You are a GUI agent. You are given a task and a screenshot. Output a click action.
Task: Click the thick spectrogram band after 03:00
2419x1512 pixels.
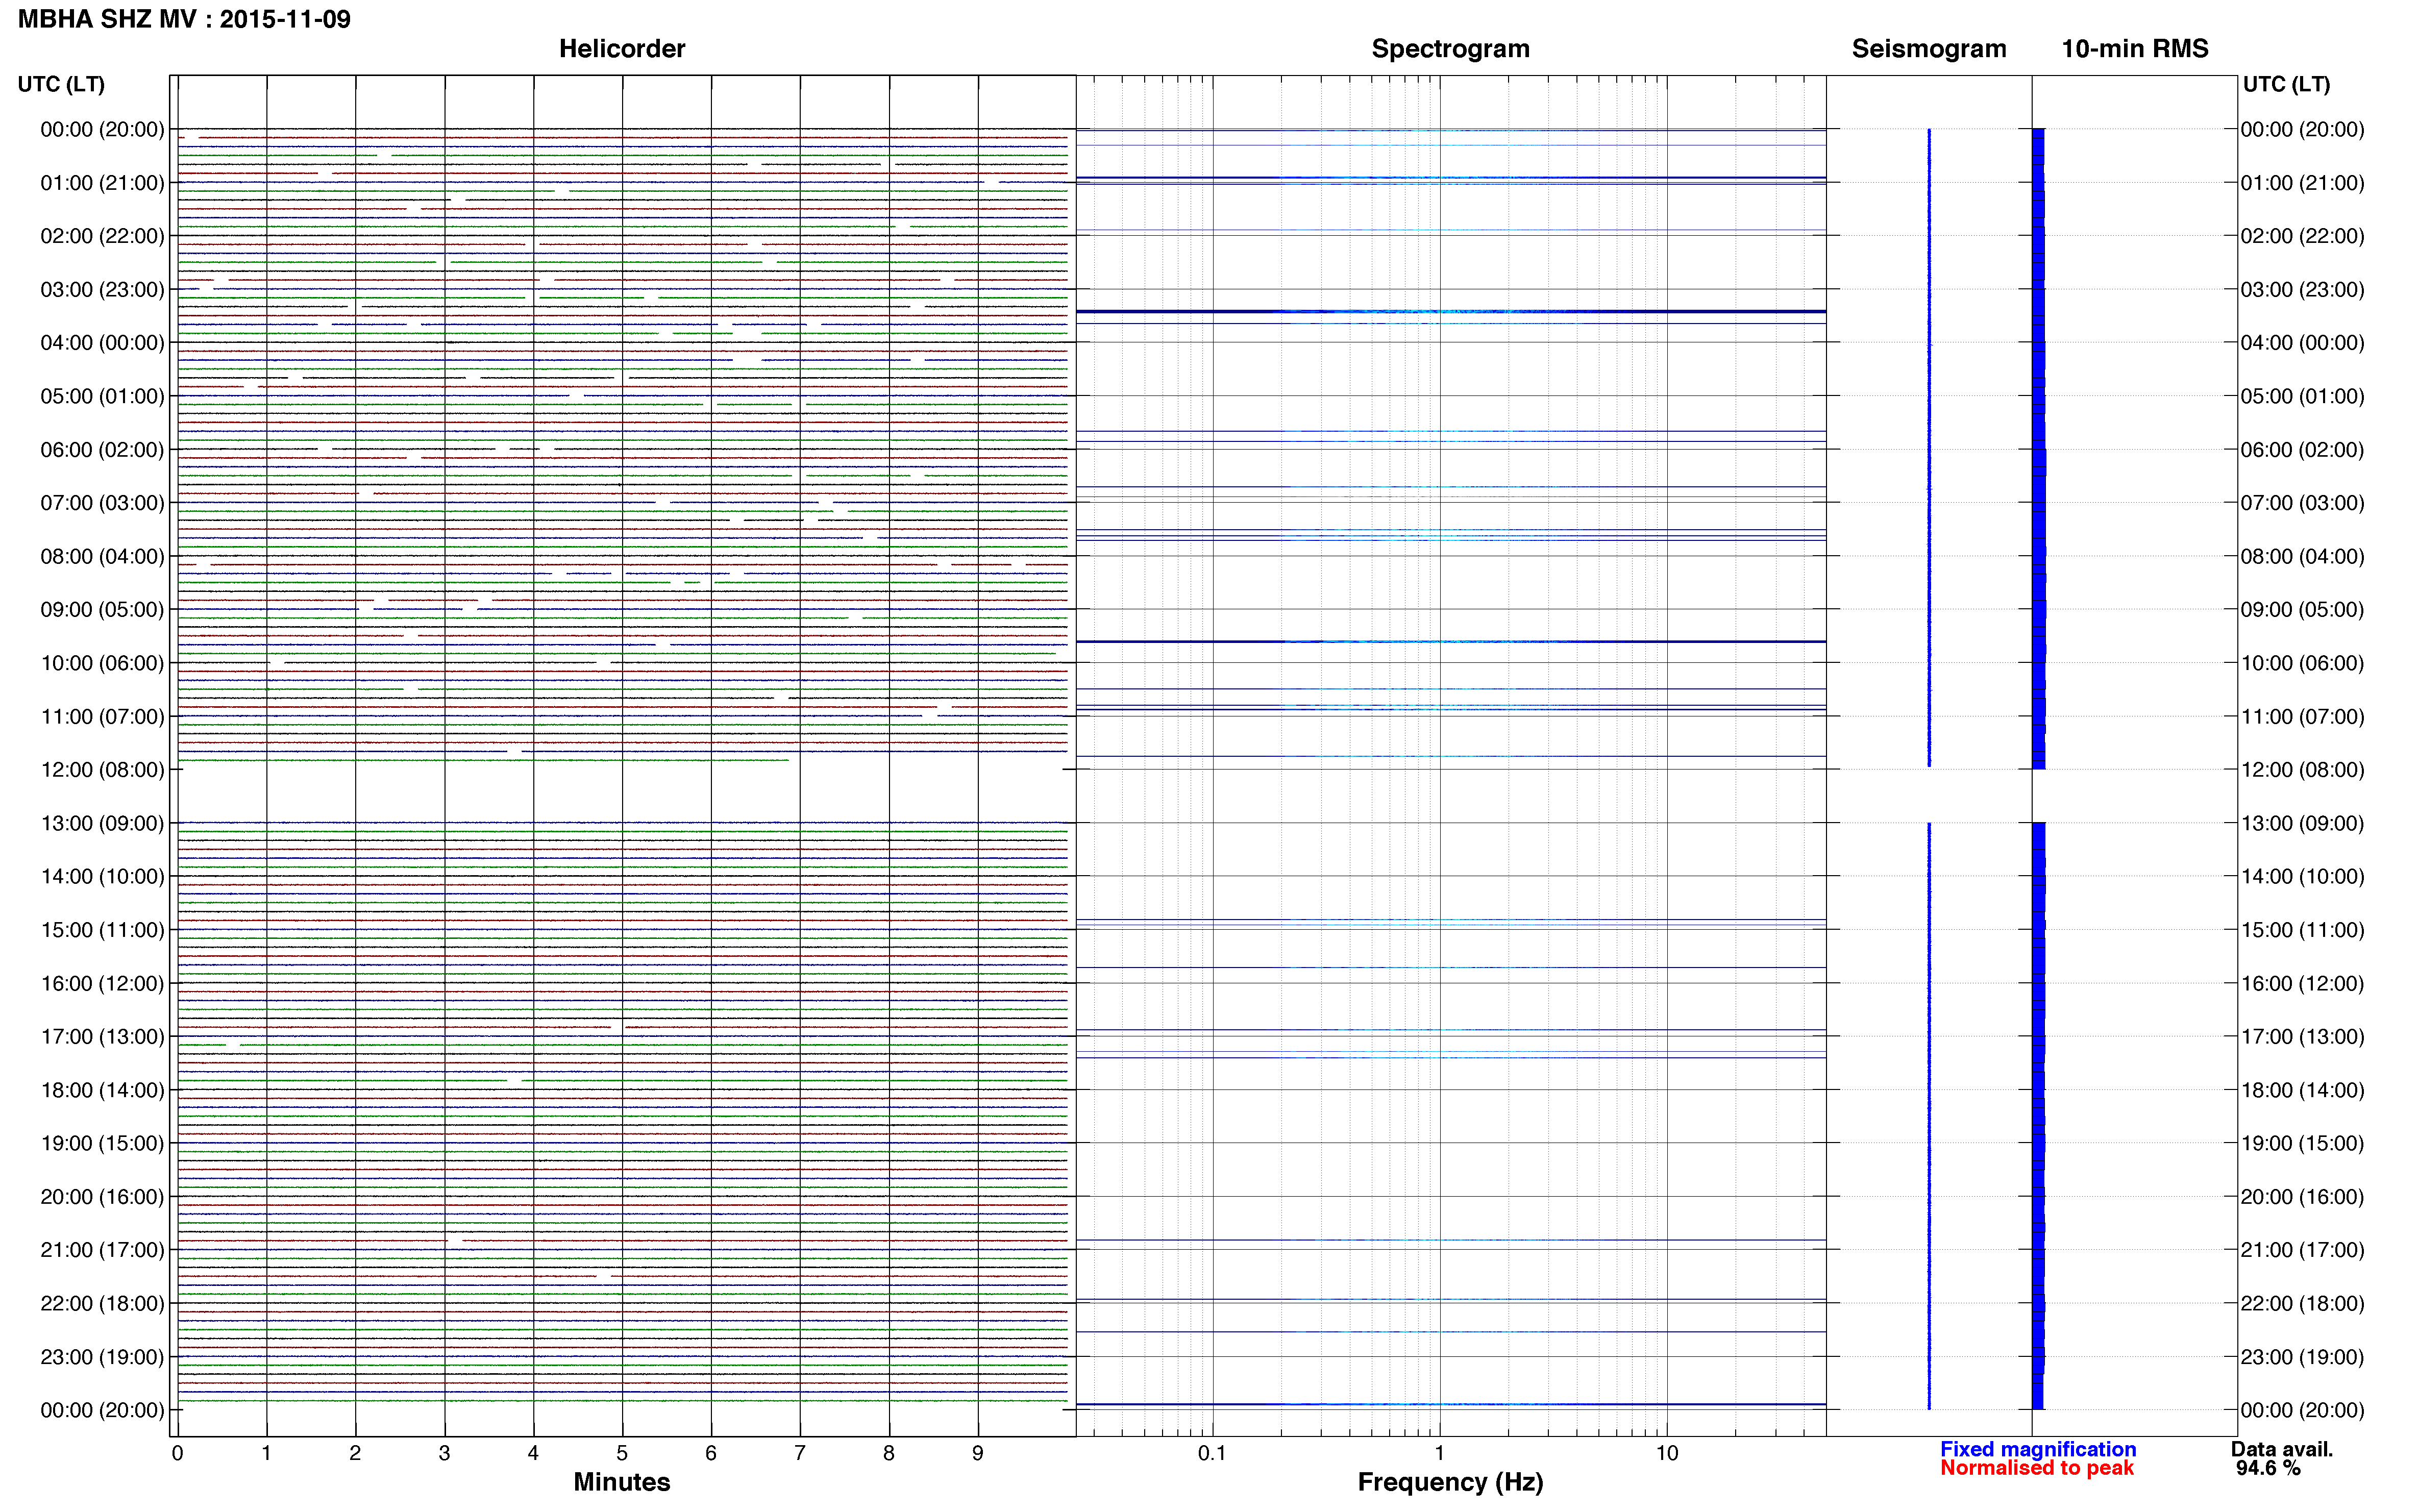pyautogui.click(x=1451, y=312)
